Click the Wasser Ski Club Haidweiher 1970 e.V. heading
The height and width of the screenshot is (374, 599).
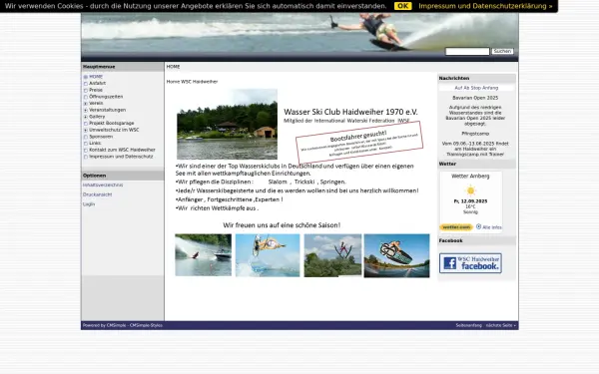coord(350,112)
